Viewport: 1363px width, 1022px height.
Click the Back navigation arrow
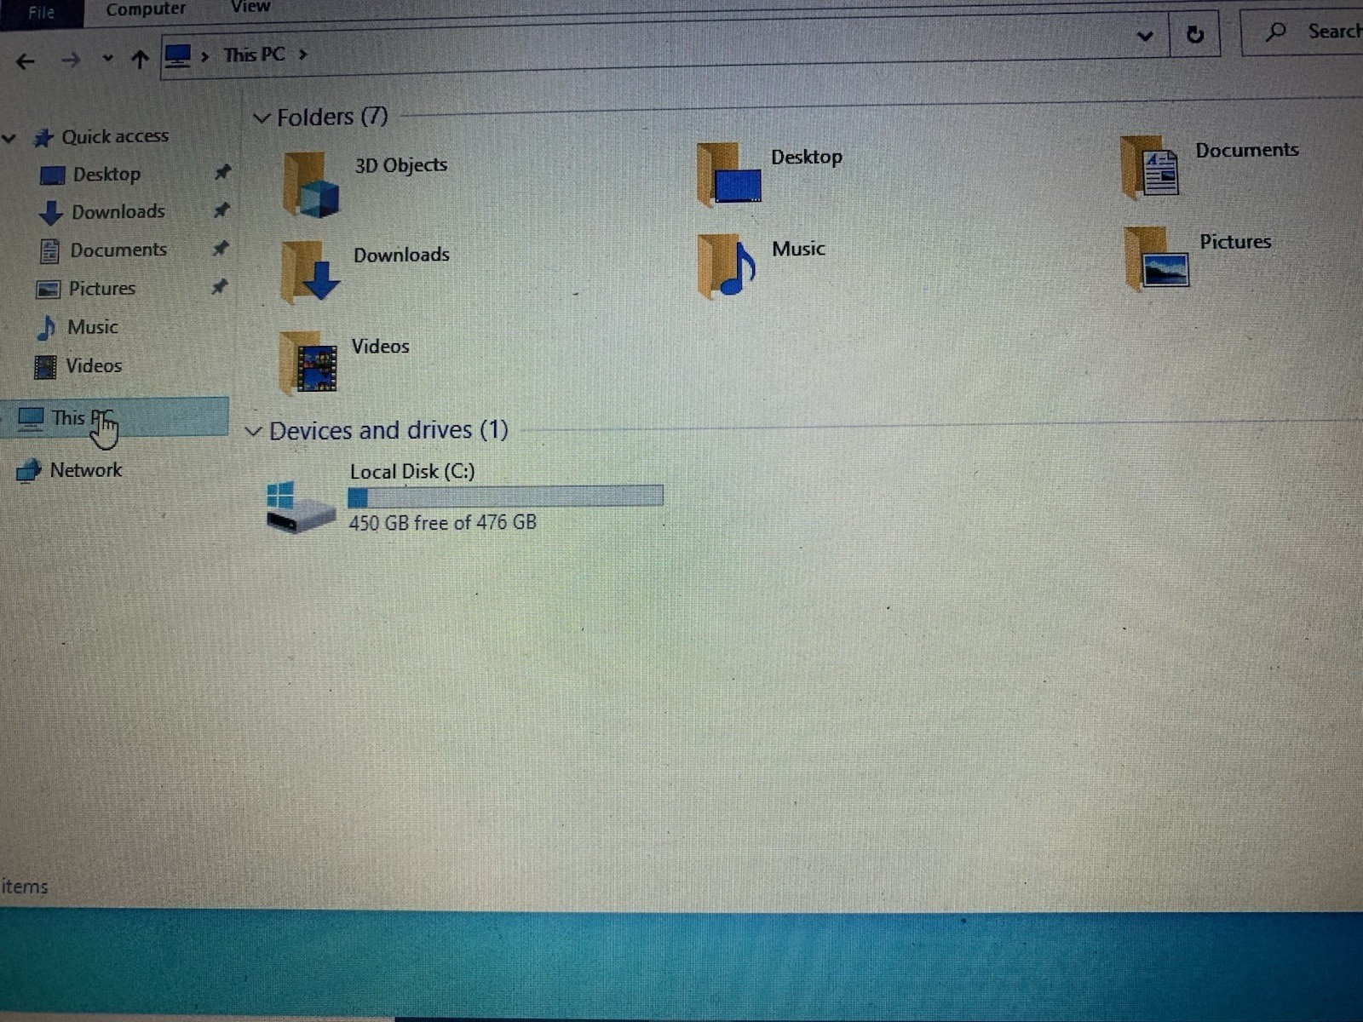(26, 61)
